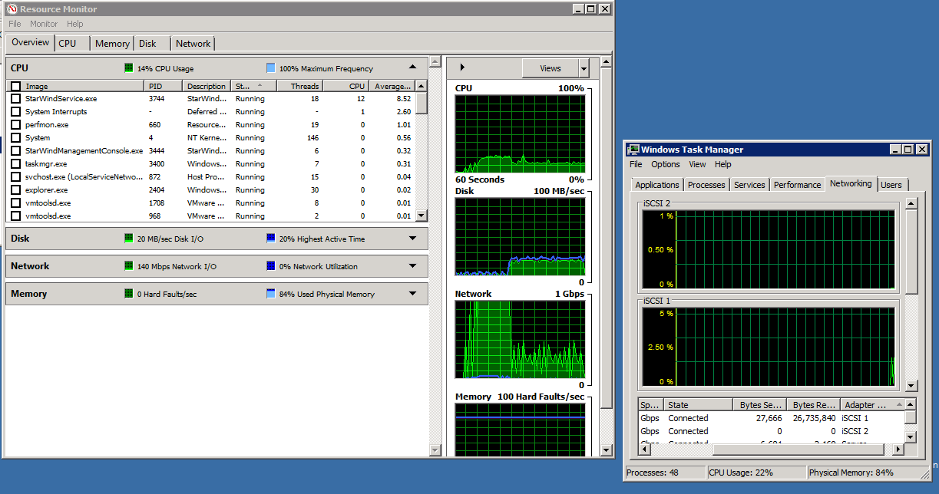
Task: Click the green Hard Faults indicator square
Action: click(129, 294)
